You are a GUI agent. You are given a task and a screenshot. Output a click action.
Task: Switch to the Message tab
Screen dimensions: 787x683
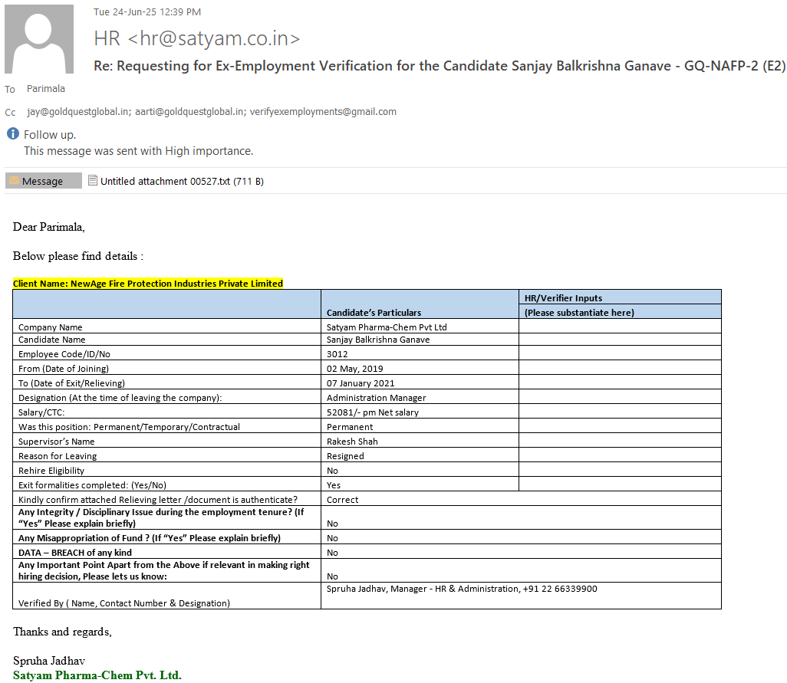[43, 181]
